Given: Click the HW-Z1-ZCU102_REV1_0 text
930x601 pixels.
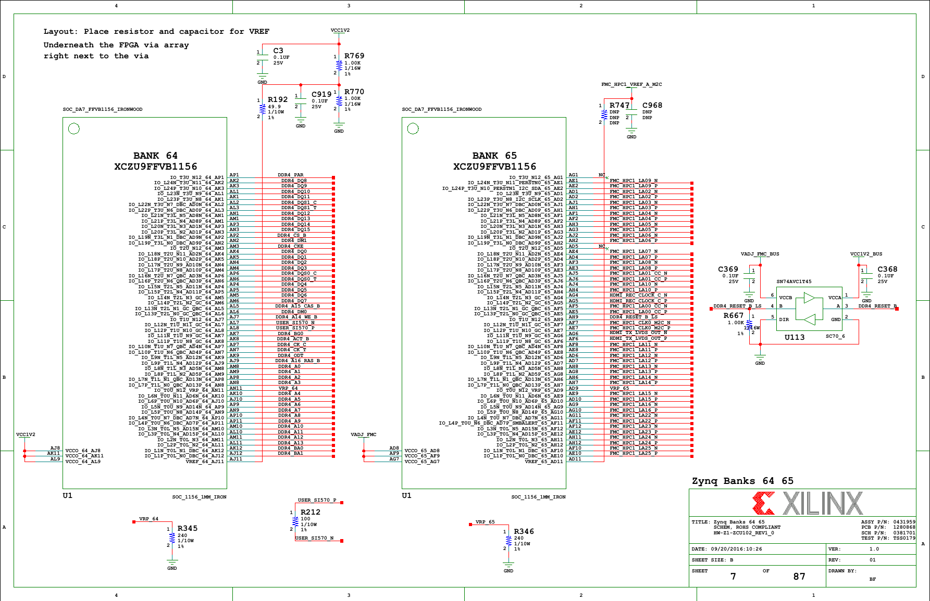Looking at the screenshot, I should pos(744,533).
